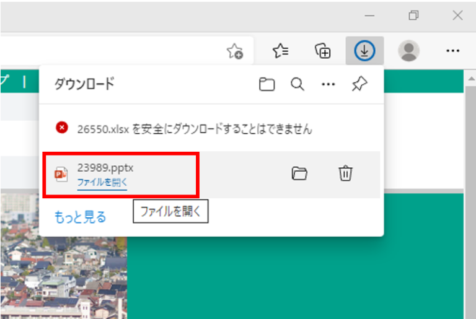Click the page scrollbar up arrow
The width and height of the screenshot is (476, 319).
click(471, 79)
